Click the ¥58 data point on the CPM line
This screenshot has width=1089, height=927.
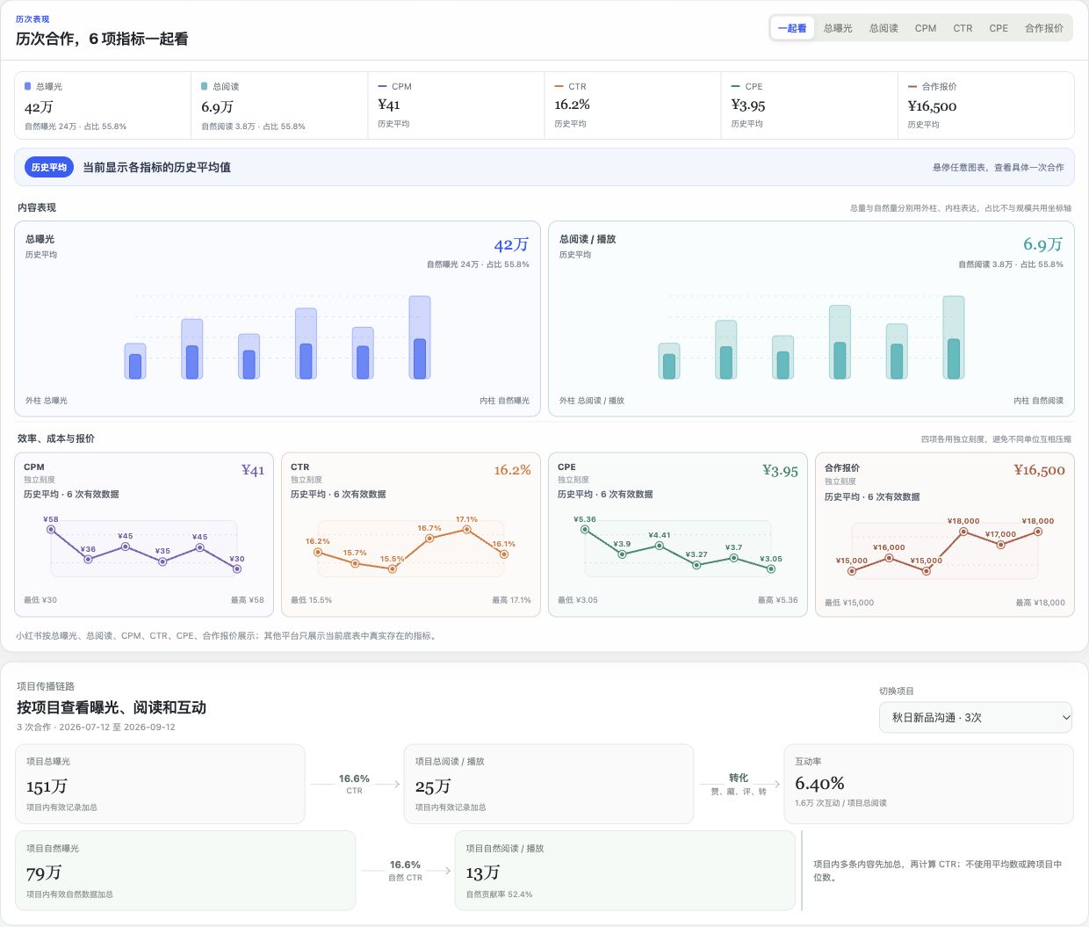51,530
